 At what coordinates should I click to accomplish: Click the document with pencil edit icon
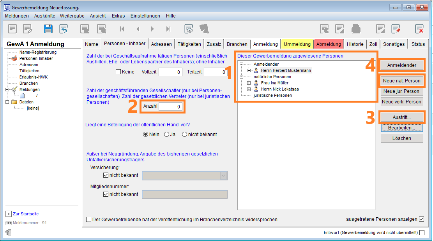pyautogui.click(x=28, y=29)
